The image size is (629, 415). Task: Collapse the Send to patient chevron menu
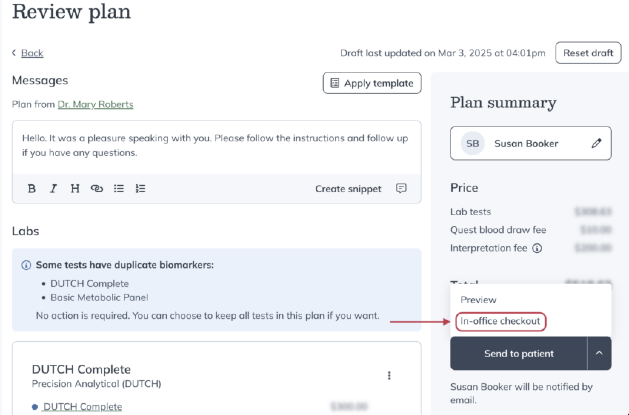[599, 353]
